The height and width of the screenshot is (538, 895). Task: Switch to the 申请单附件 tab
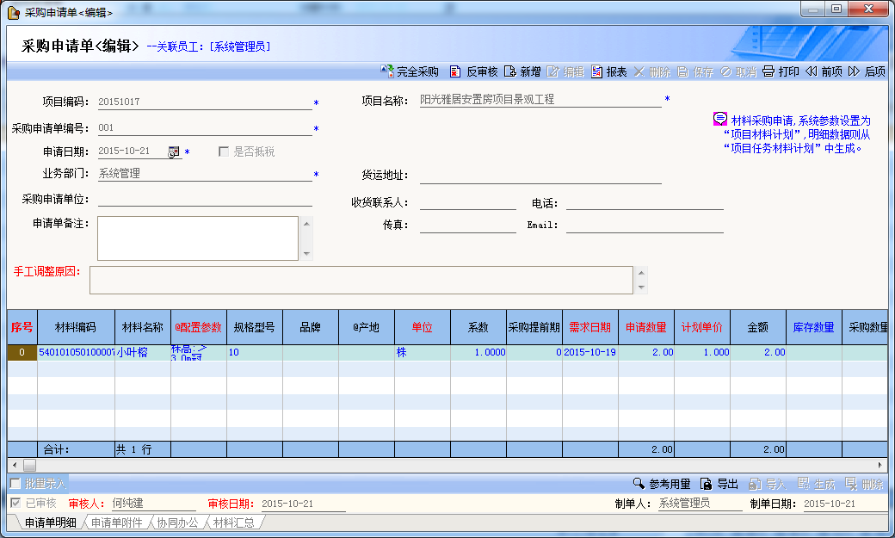116,523
